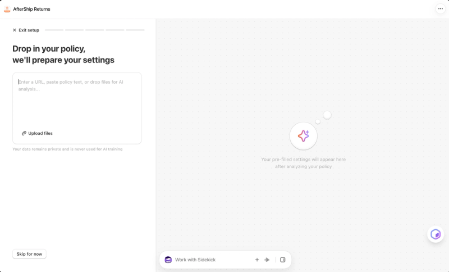
Task: Click Upload files
Action: (x=37, y=133)
